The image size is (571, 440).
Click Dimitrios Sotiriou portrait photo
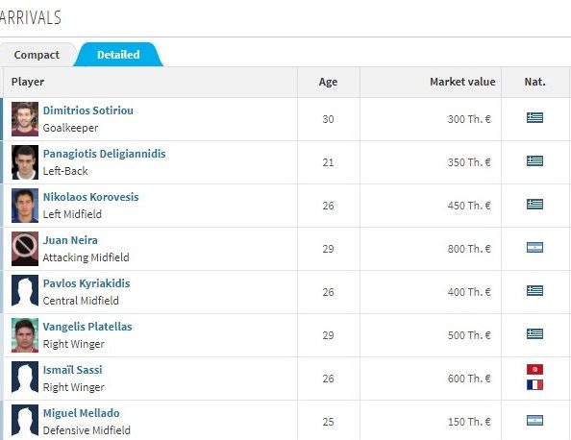(x=25, y=119)
